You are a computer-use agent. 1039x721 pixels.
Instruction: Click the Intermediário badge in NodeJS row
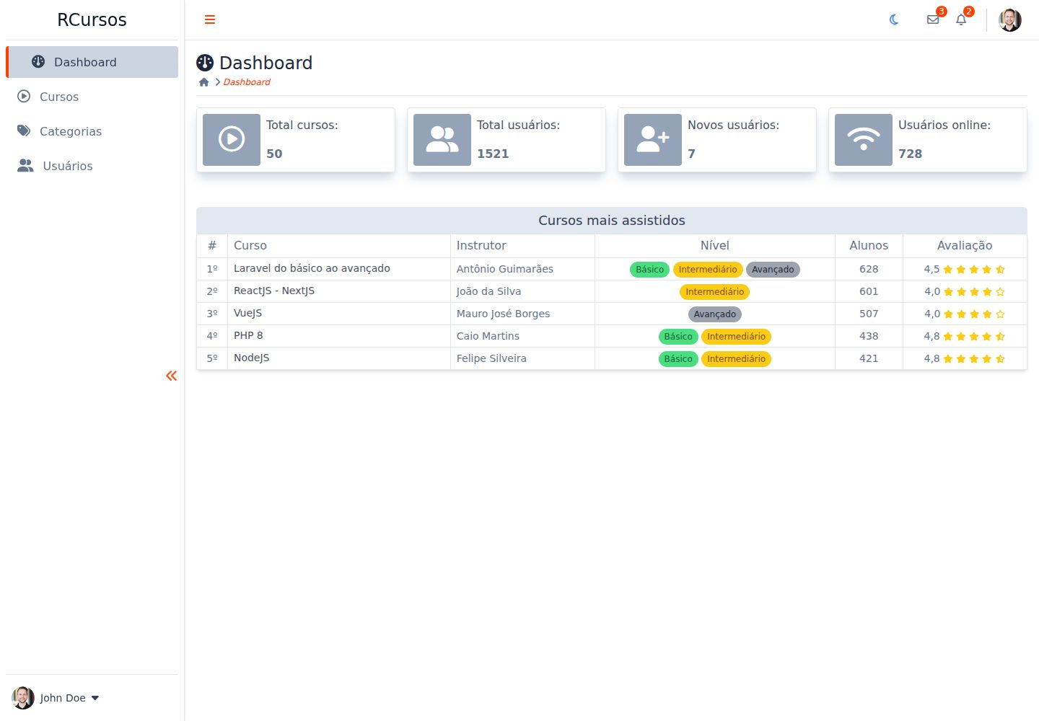[736, 359]
